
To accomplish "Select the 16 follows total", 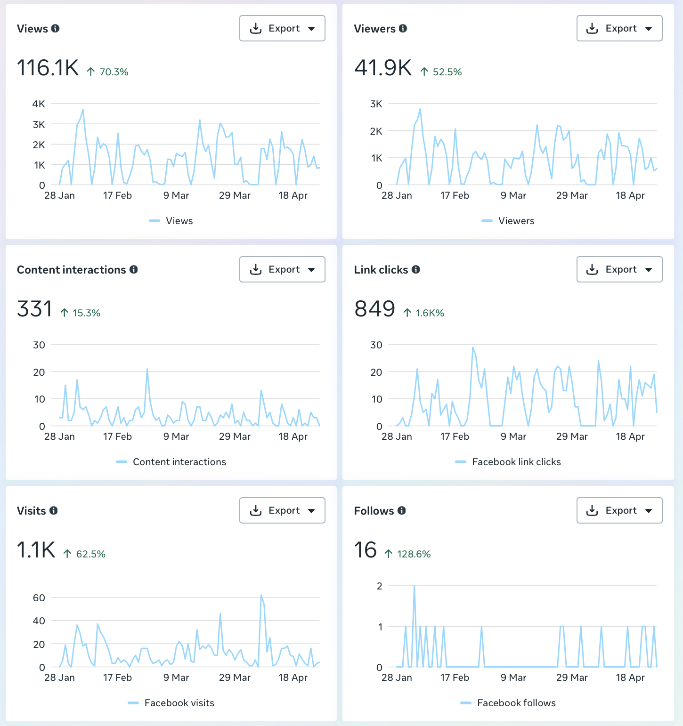I will (366, 550).
